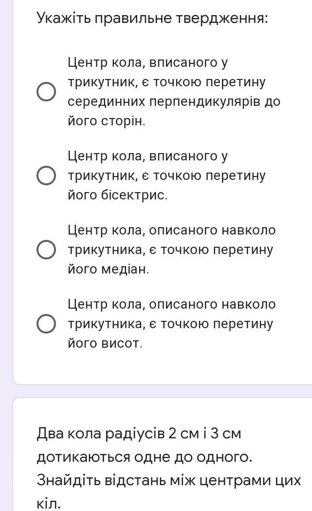Click the line 'Знайдіть відстань між центрами цих'
Image resolution: width=312 pixels, height=511 pixels.
(169, 480)
